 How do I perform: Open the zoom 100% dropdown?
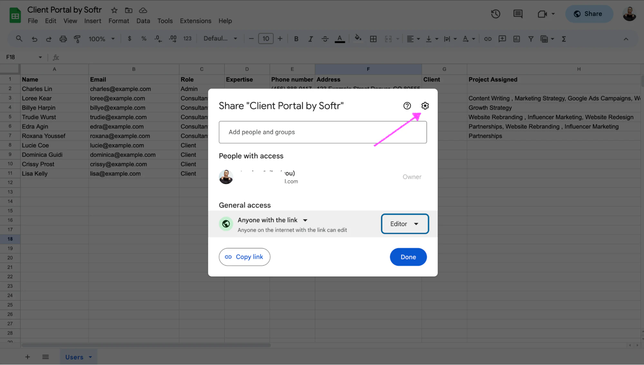pos(101,39)
